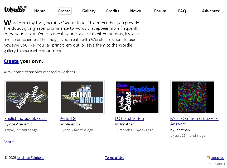Image resolution: width=227 pixels, height=168 pixels.
Task: Click the subscribe link
Action: click(218, 157)
